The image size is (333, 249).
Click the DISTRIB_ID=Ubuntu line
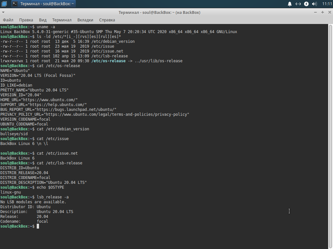20,168
